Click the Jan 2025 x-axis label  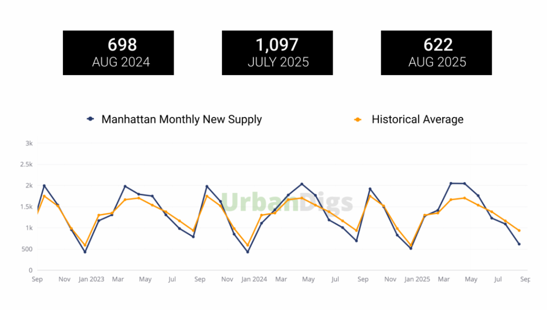pyautogui.click(x=417, y=279)
